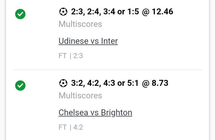This screenshot has width=215, height=140.
Task: Click the divider line between the two bets
Action: pyautogui.click(x=107, y=70)
